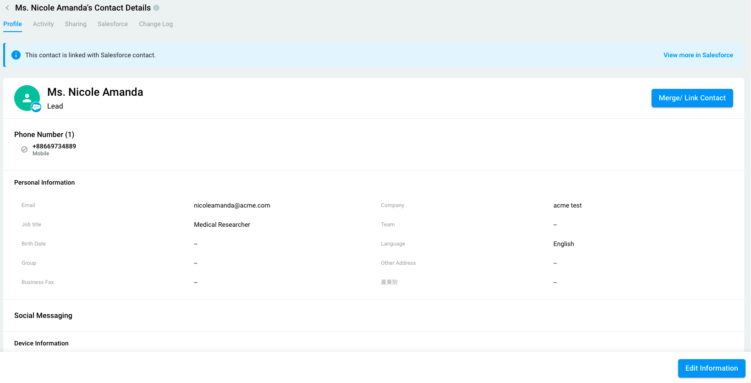Click the Team field label
Image resolution: width=751 pixels, height=383 pixels.
tap(388, 224)
